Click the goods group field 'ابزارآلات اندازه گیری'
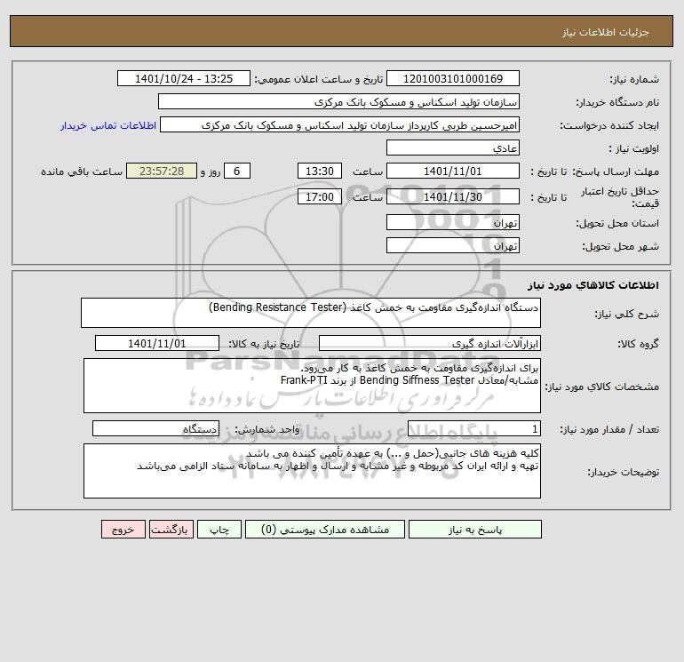Image resolution: width=684 pixels, height=662 pixels. pos(430,343)
